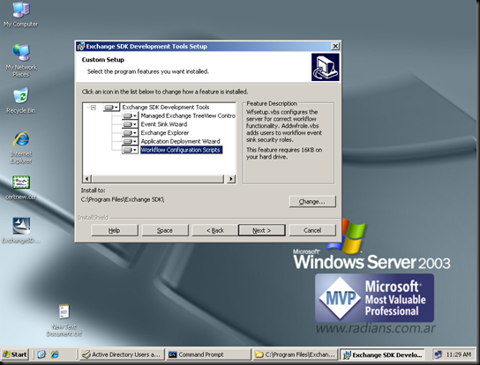The height and width of the screenshot is (365, 480).
Task: Click the Space button
Action: (x=165, y=230)
